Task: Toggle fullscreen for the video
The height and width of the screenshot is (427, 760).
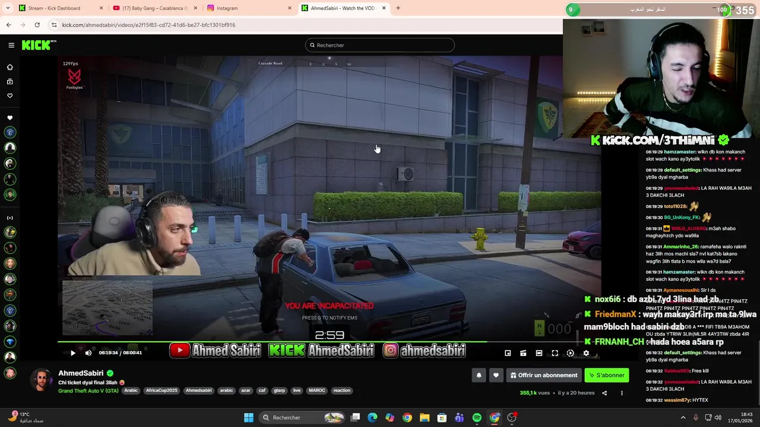Action: pyautogui.click(x=555, y=353)
